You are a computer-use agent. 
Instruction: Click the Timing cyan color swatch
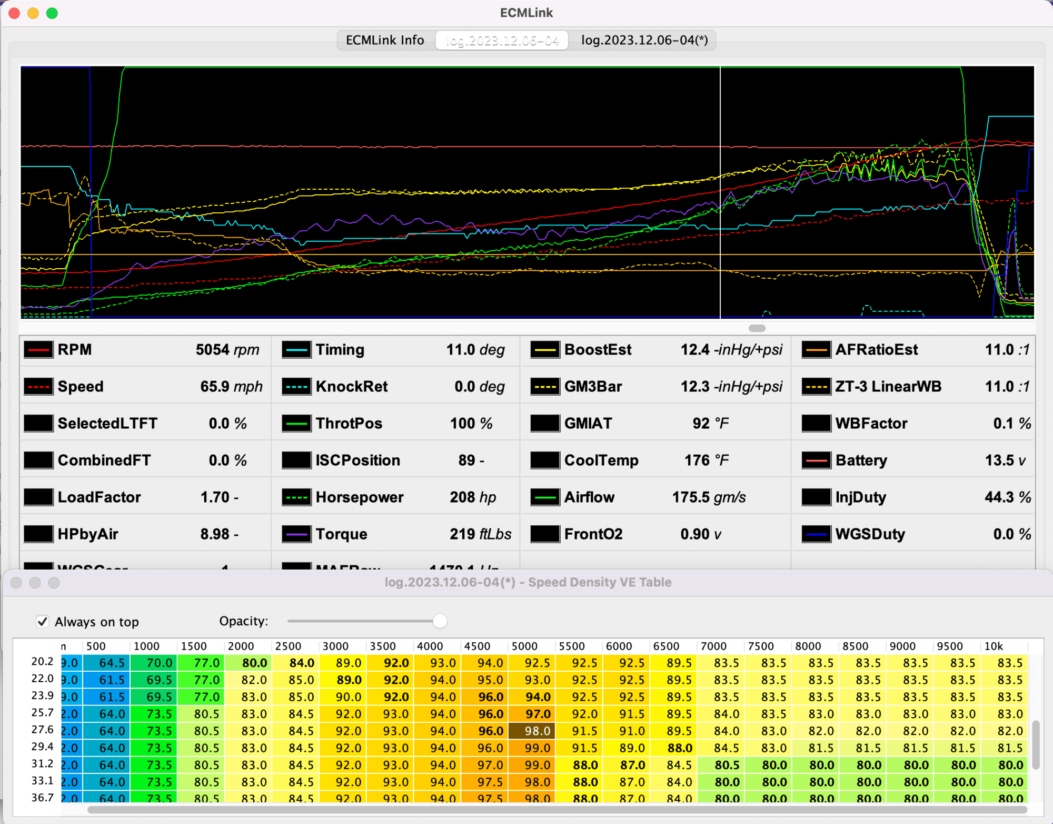coord(296,350)
